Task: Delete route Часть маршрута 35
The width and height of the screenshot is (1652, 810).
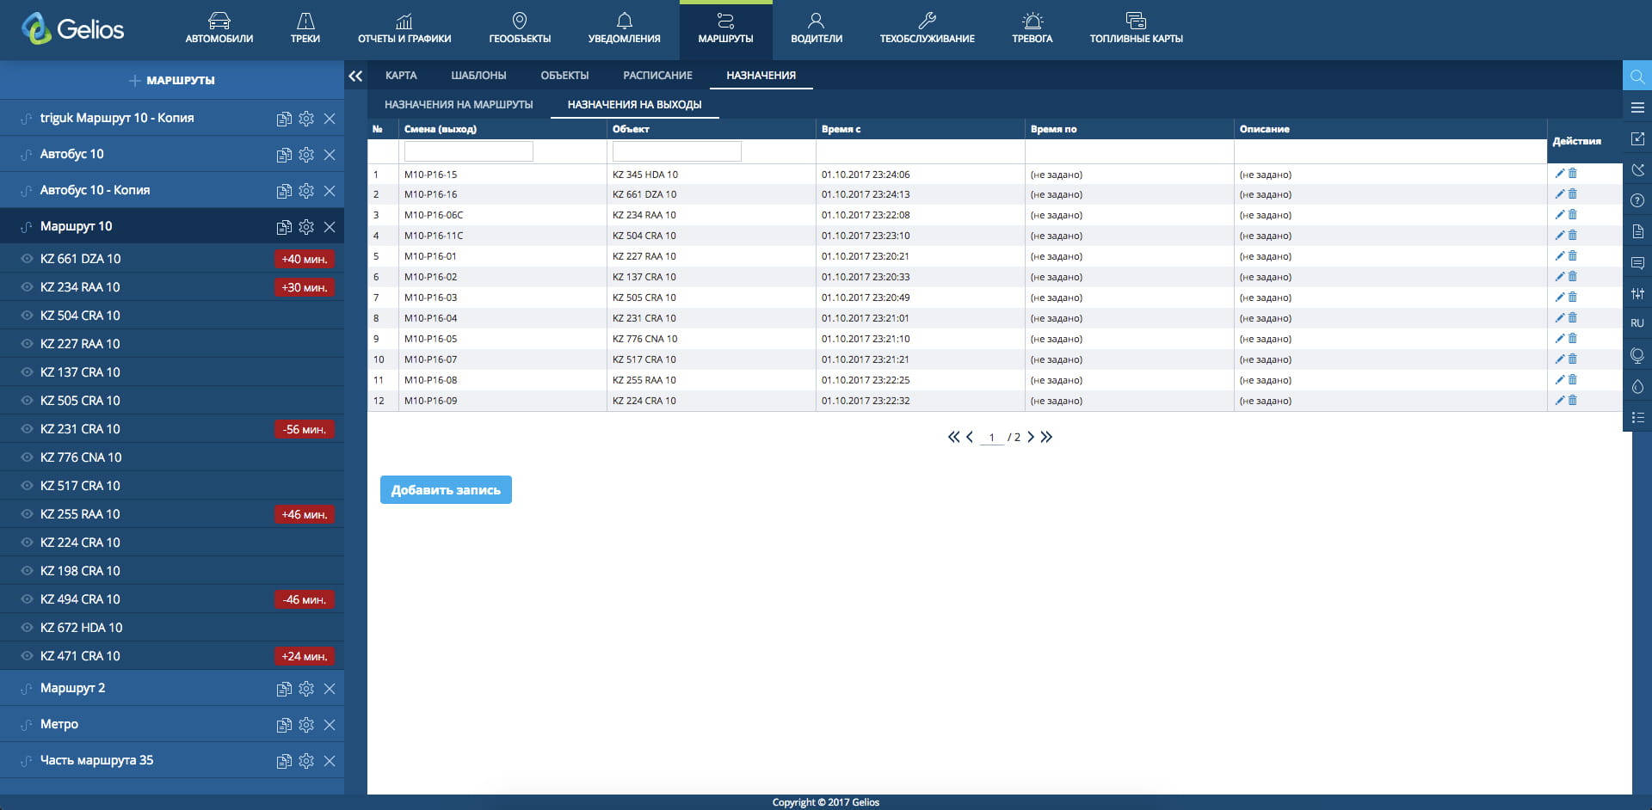Action: [x=330, y=761]
